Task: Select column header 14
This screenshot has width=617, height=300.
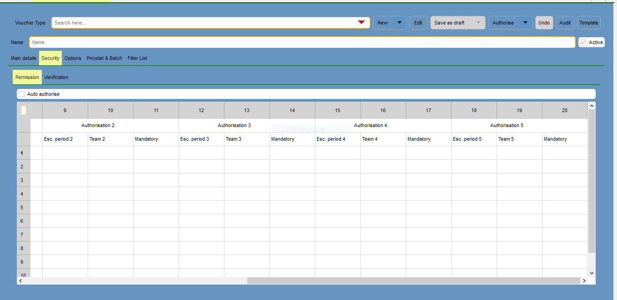Action: tap(292, 110)
